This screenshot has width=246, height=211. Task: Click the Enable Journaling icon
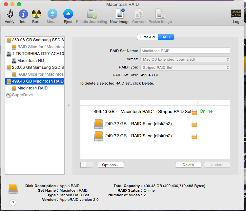tap(92, 14)
